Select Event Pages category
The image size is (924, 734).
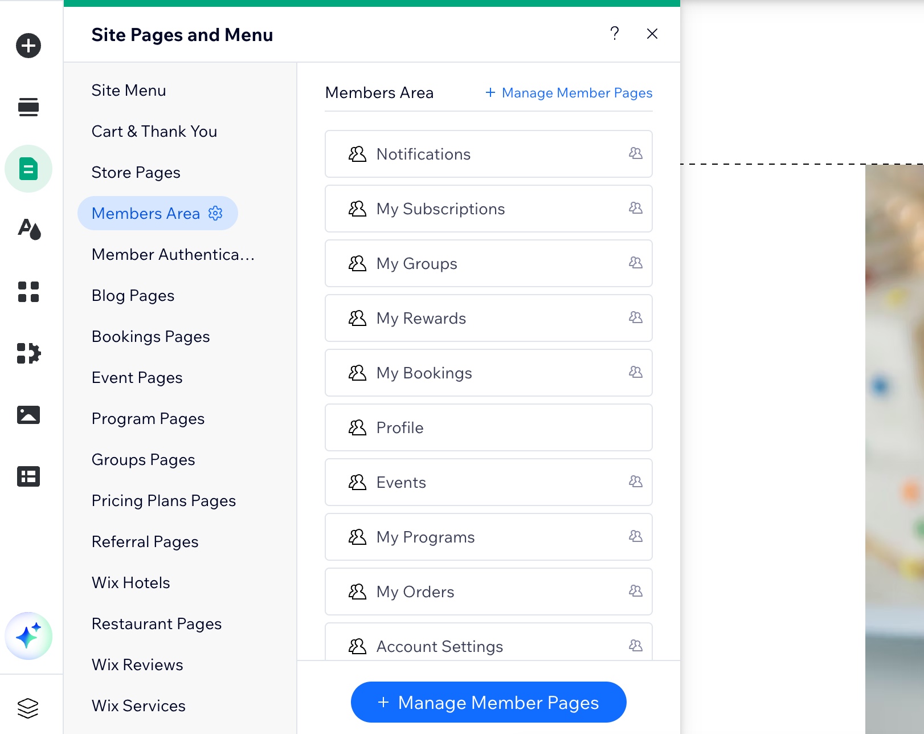(137, 377)
